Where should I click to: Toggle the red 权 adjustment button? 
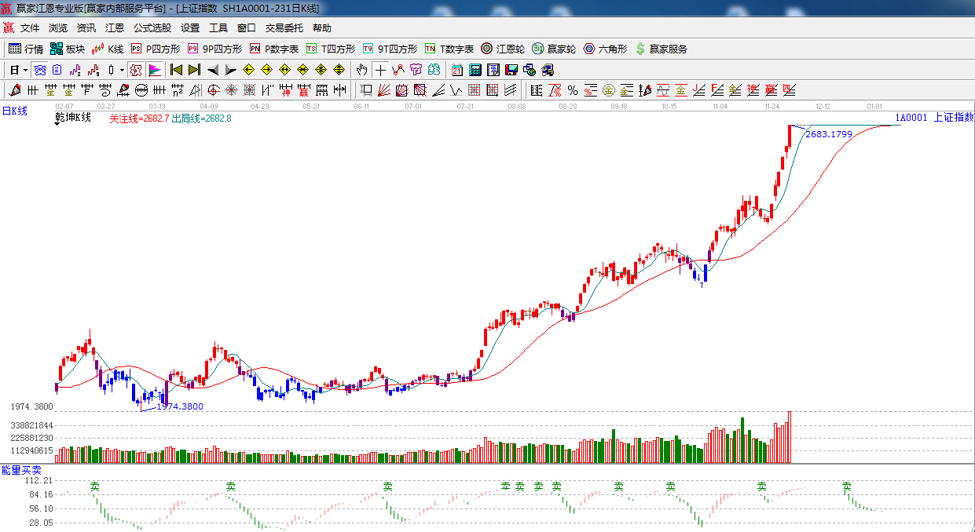(136, 70)
